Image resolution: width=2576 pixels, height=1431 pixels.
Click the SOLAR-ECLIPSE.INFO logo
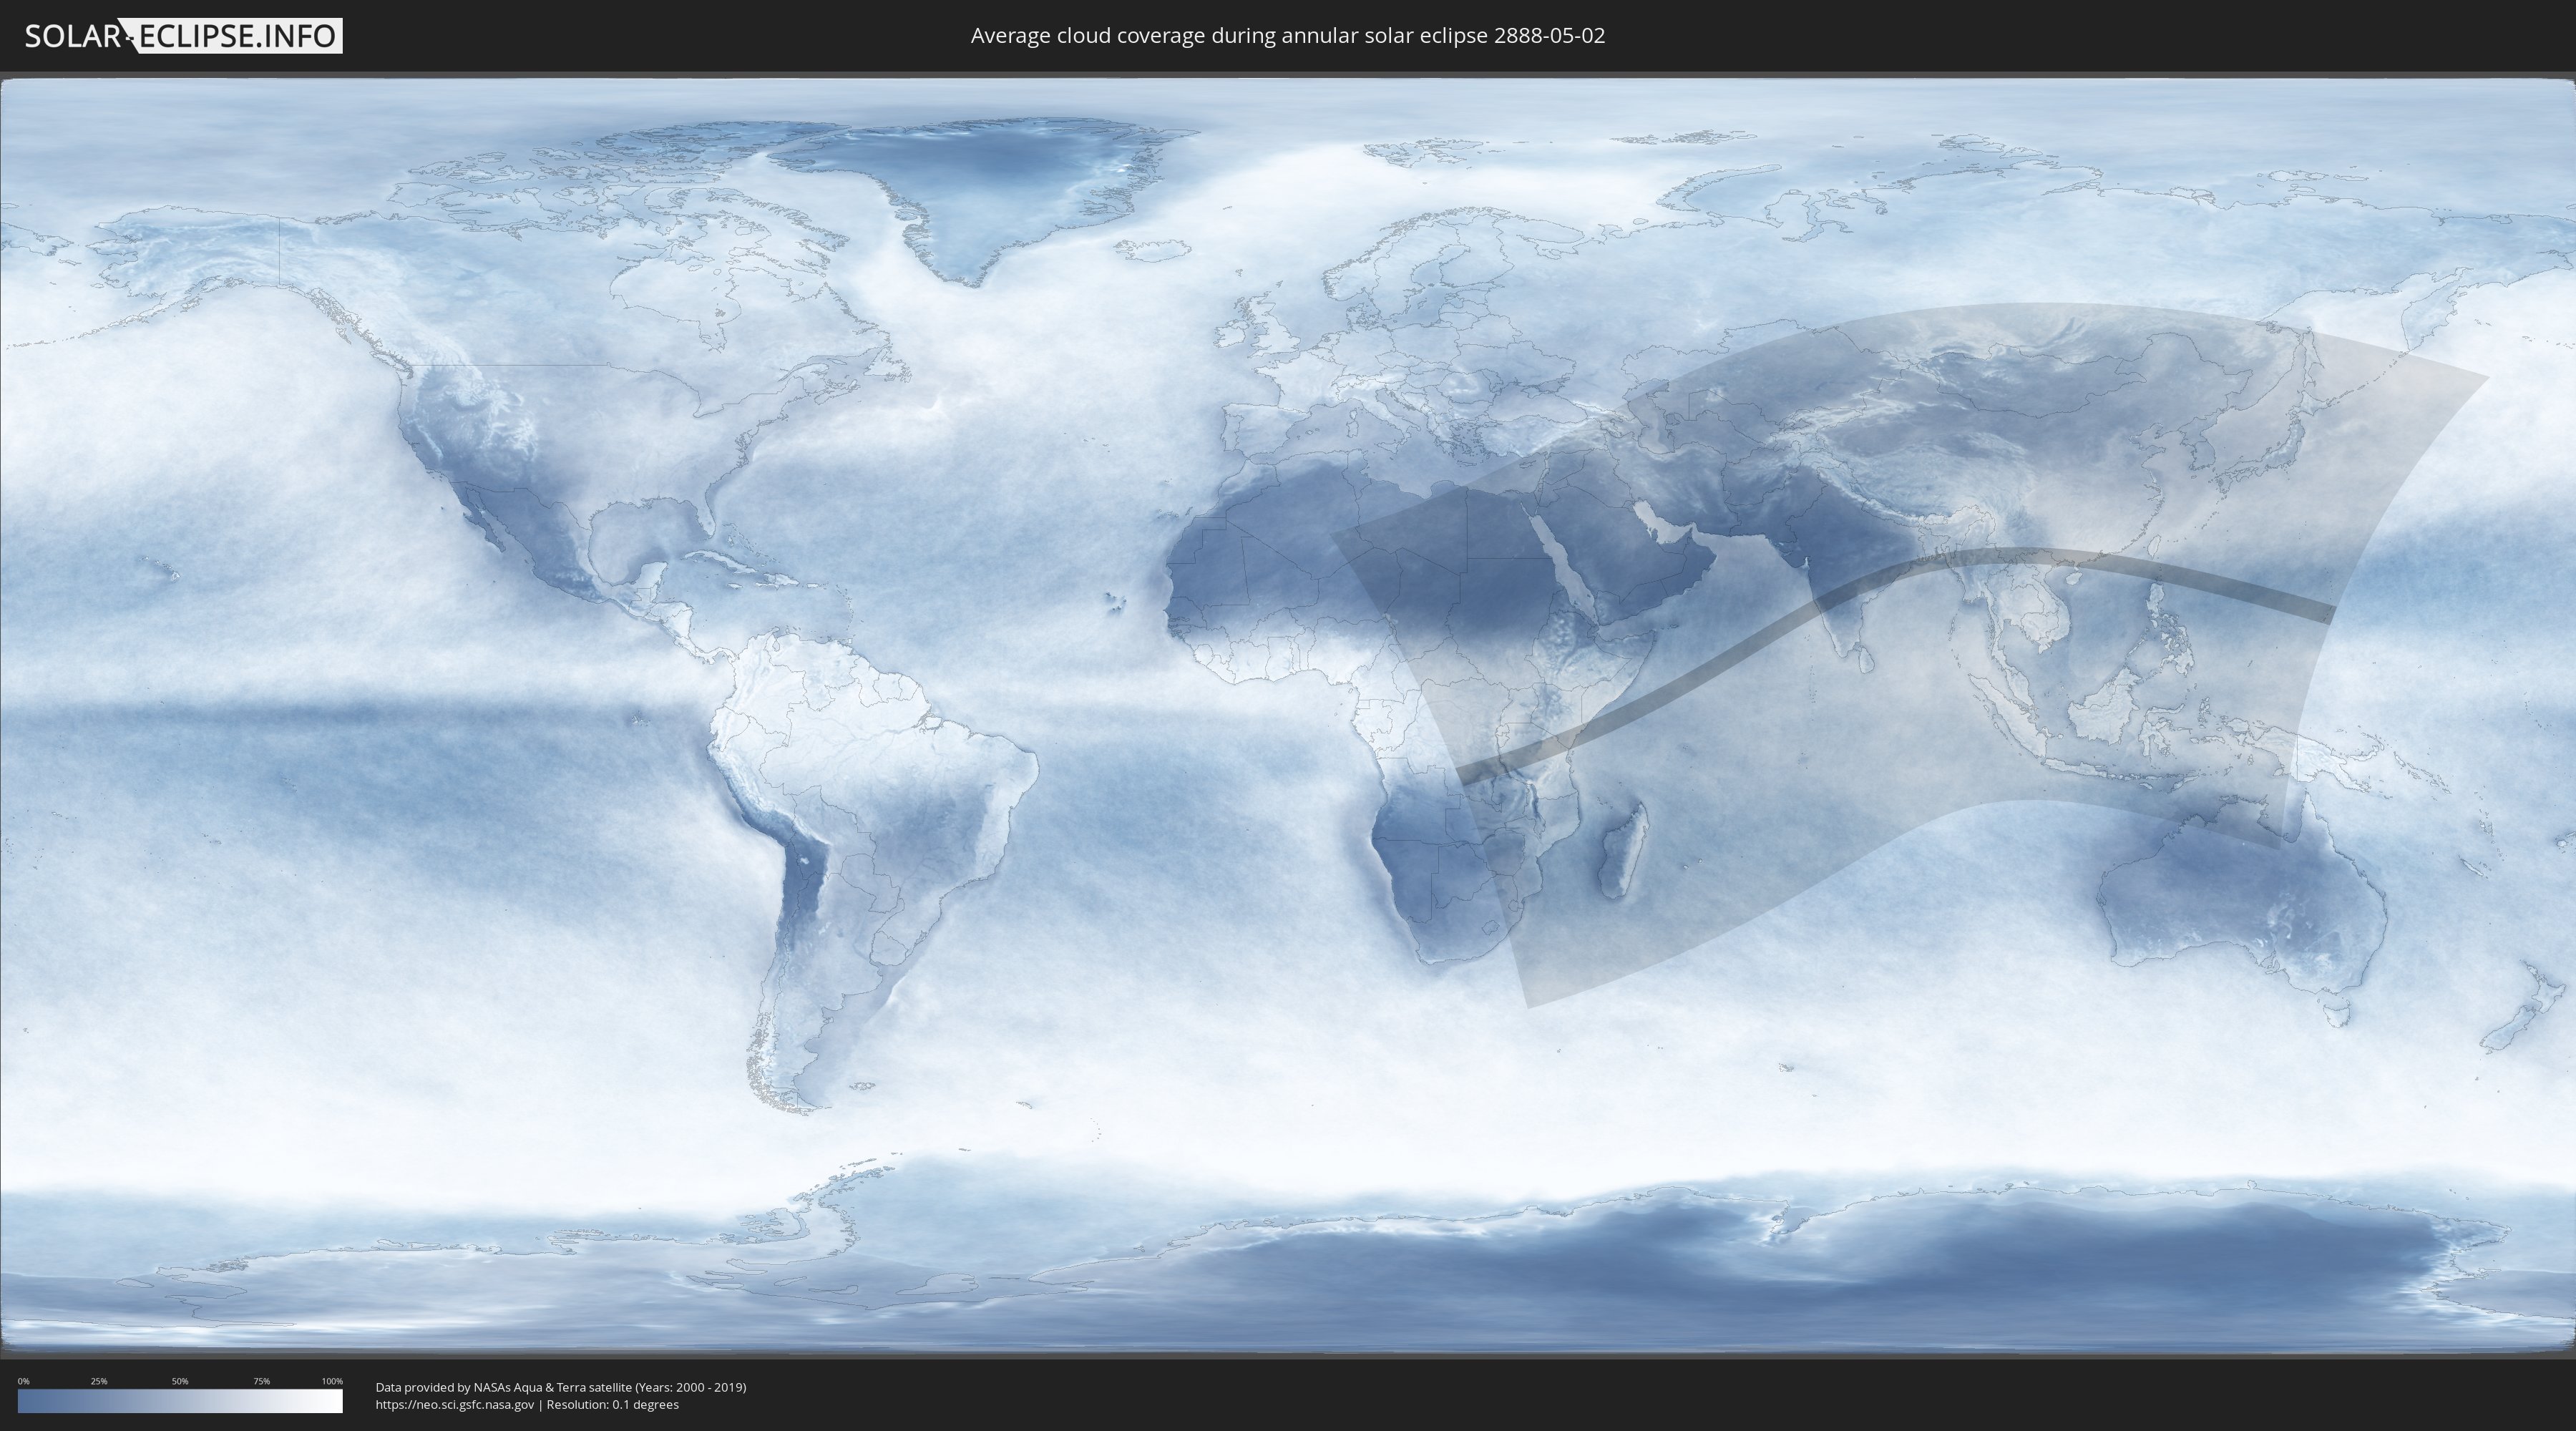183,36
